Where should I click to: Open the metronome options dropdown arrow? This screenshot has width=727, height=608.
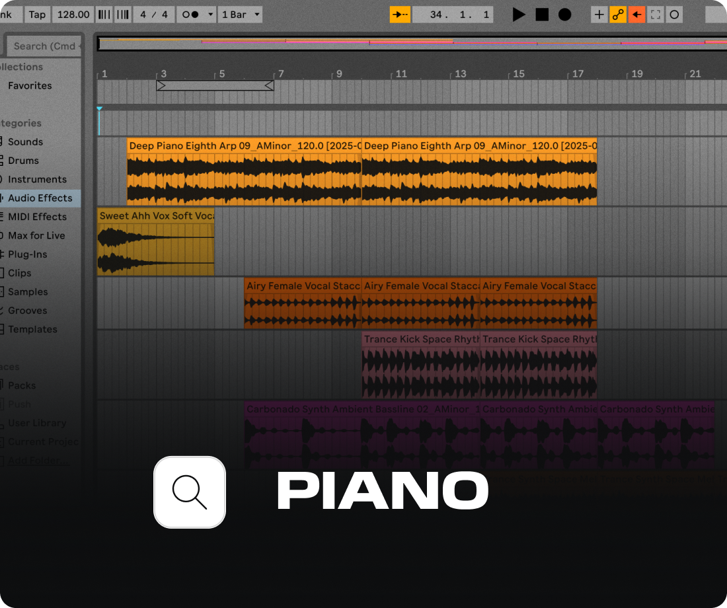[211, 14]
